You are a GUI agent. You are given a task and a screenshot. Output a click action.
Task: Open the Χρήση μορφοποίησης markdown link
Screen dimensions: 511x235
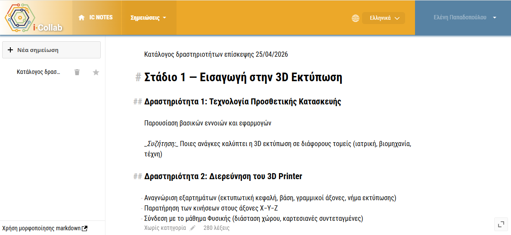click(x=42, y=228)
